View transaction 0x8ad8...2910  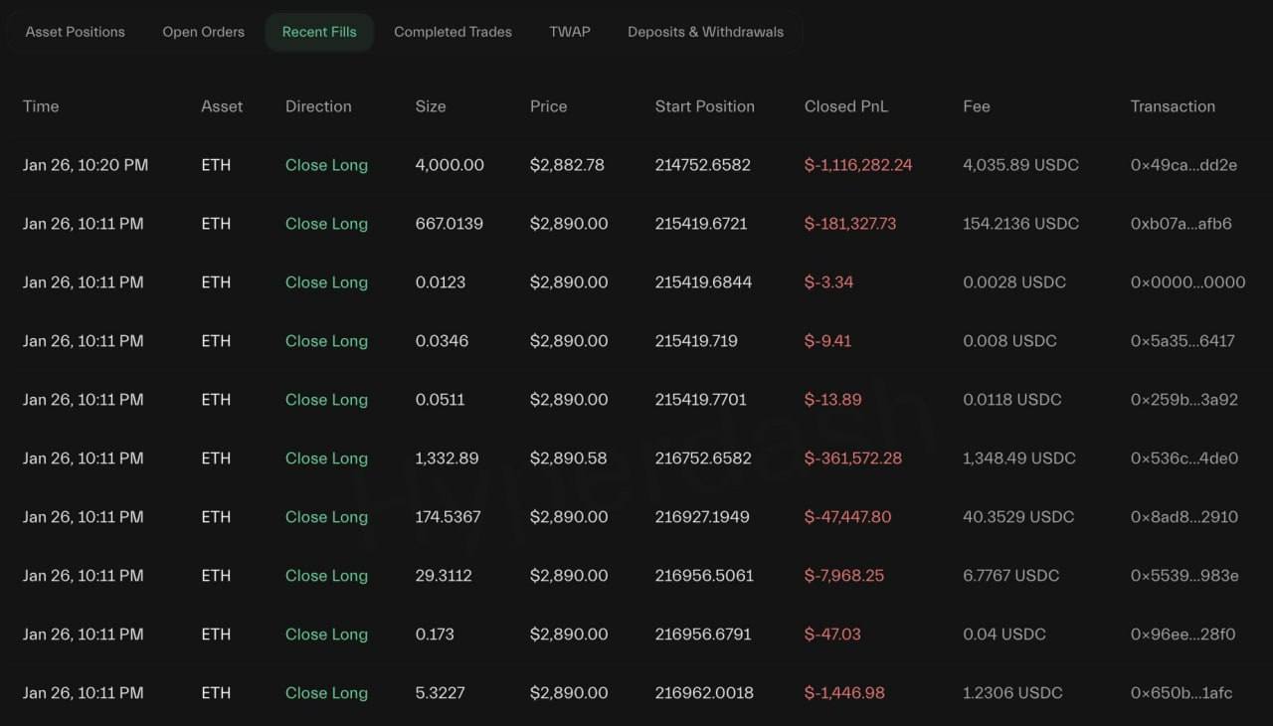tap(1183, 517)
